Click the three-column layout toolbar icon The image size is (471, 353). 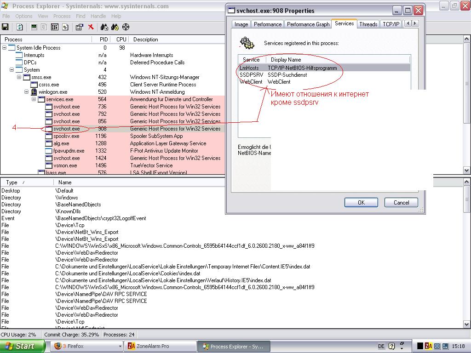54,27
